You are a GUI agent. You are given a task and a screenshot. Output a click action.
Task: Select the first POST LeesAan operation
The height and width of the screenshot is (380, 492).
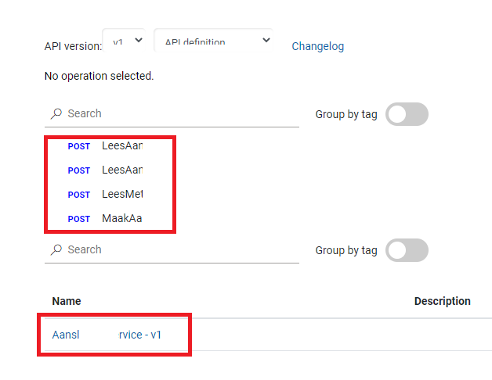[x=106, y=146]
